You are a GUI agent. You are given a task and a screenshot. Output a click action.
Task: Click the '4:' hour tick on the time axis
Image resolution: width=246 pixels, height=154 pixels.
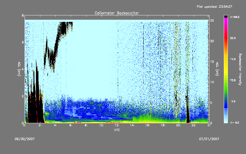click(55, 125)
